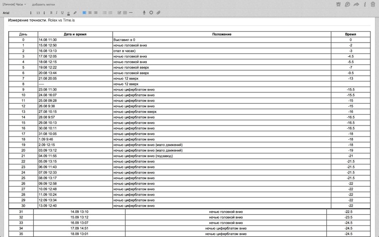Set a reminder with the alarm clock icon
Image resolution: width=379 pixels, height=237 pixels.
(337, 4)
